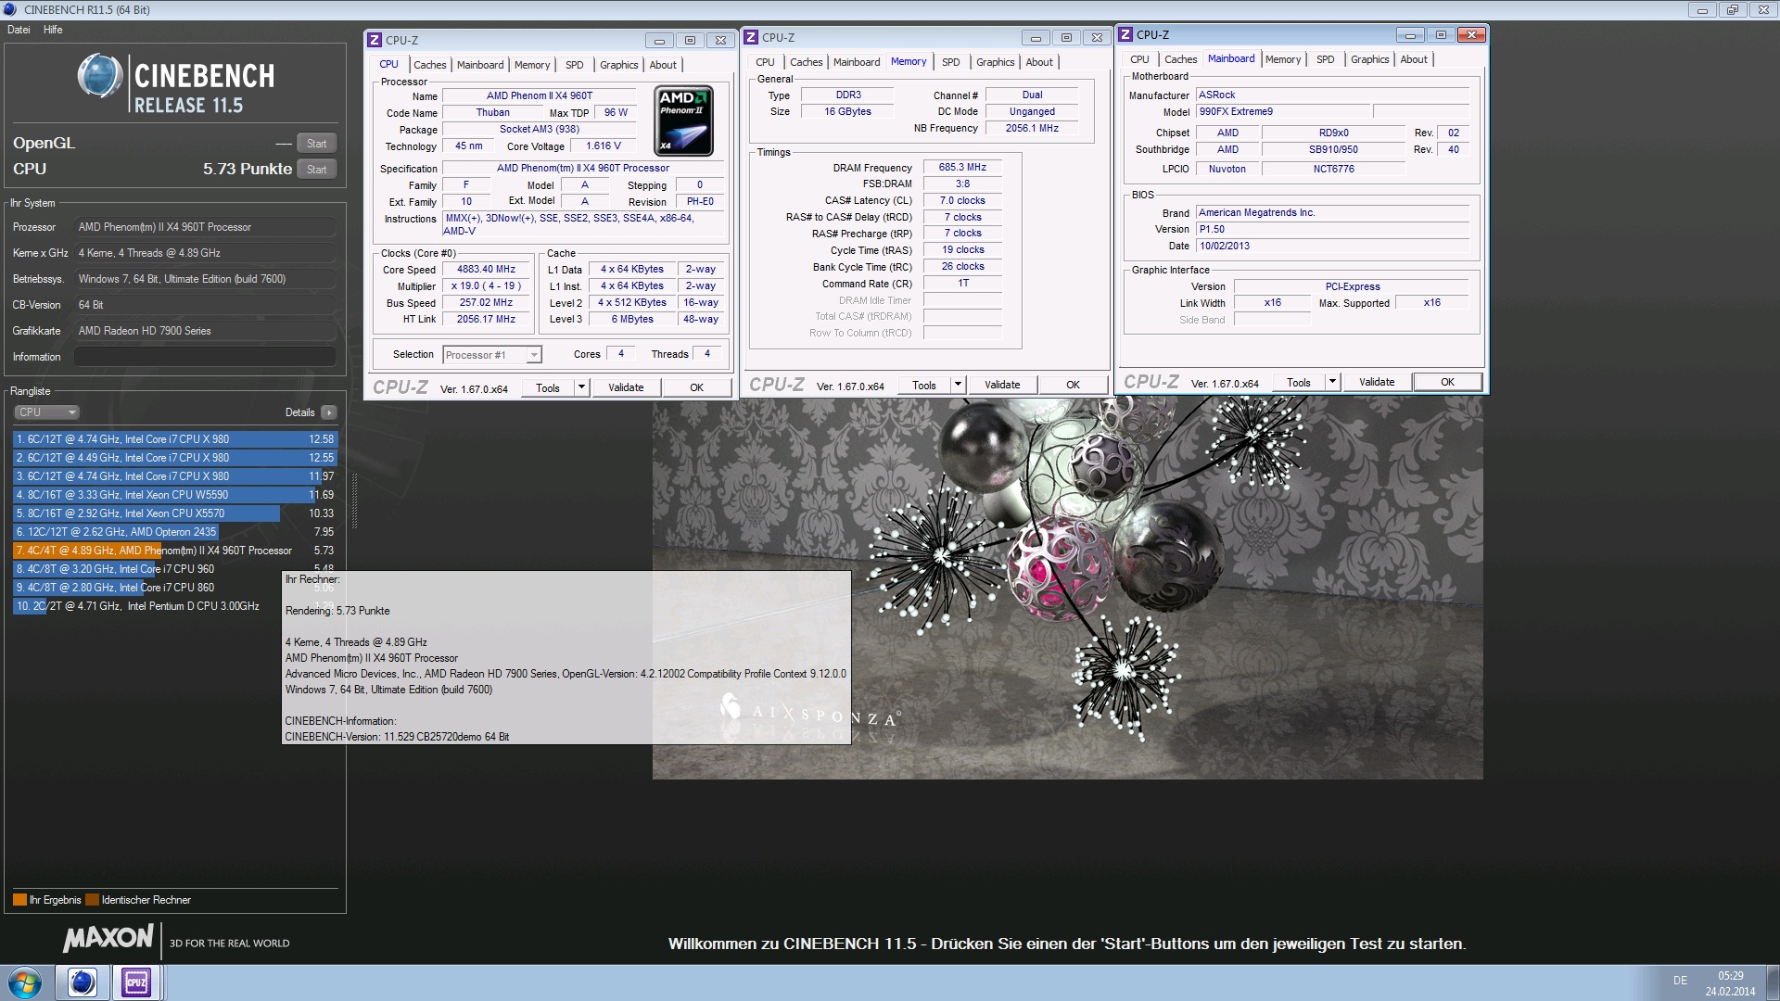1780x1001 pixels.
Task: Click the MAXON logo
Action: click(x=108, y=938)
